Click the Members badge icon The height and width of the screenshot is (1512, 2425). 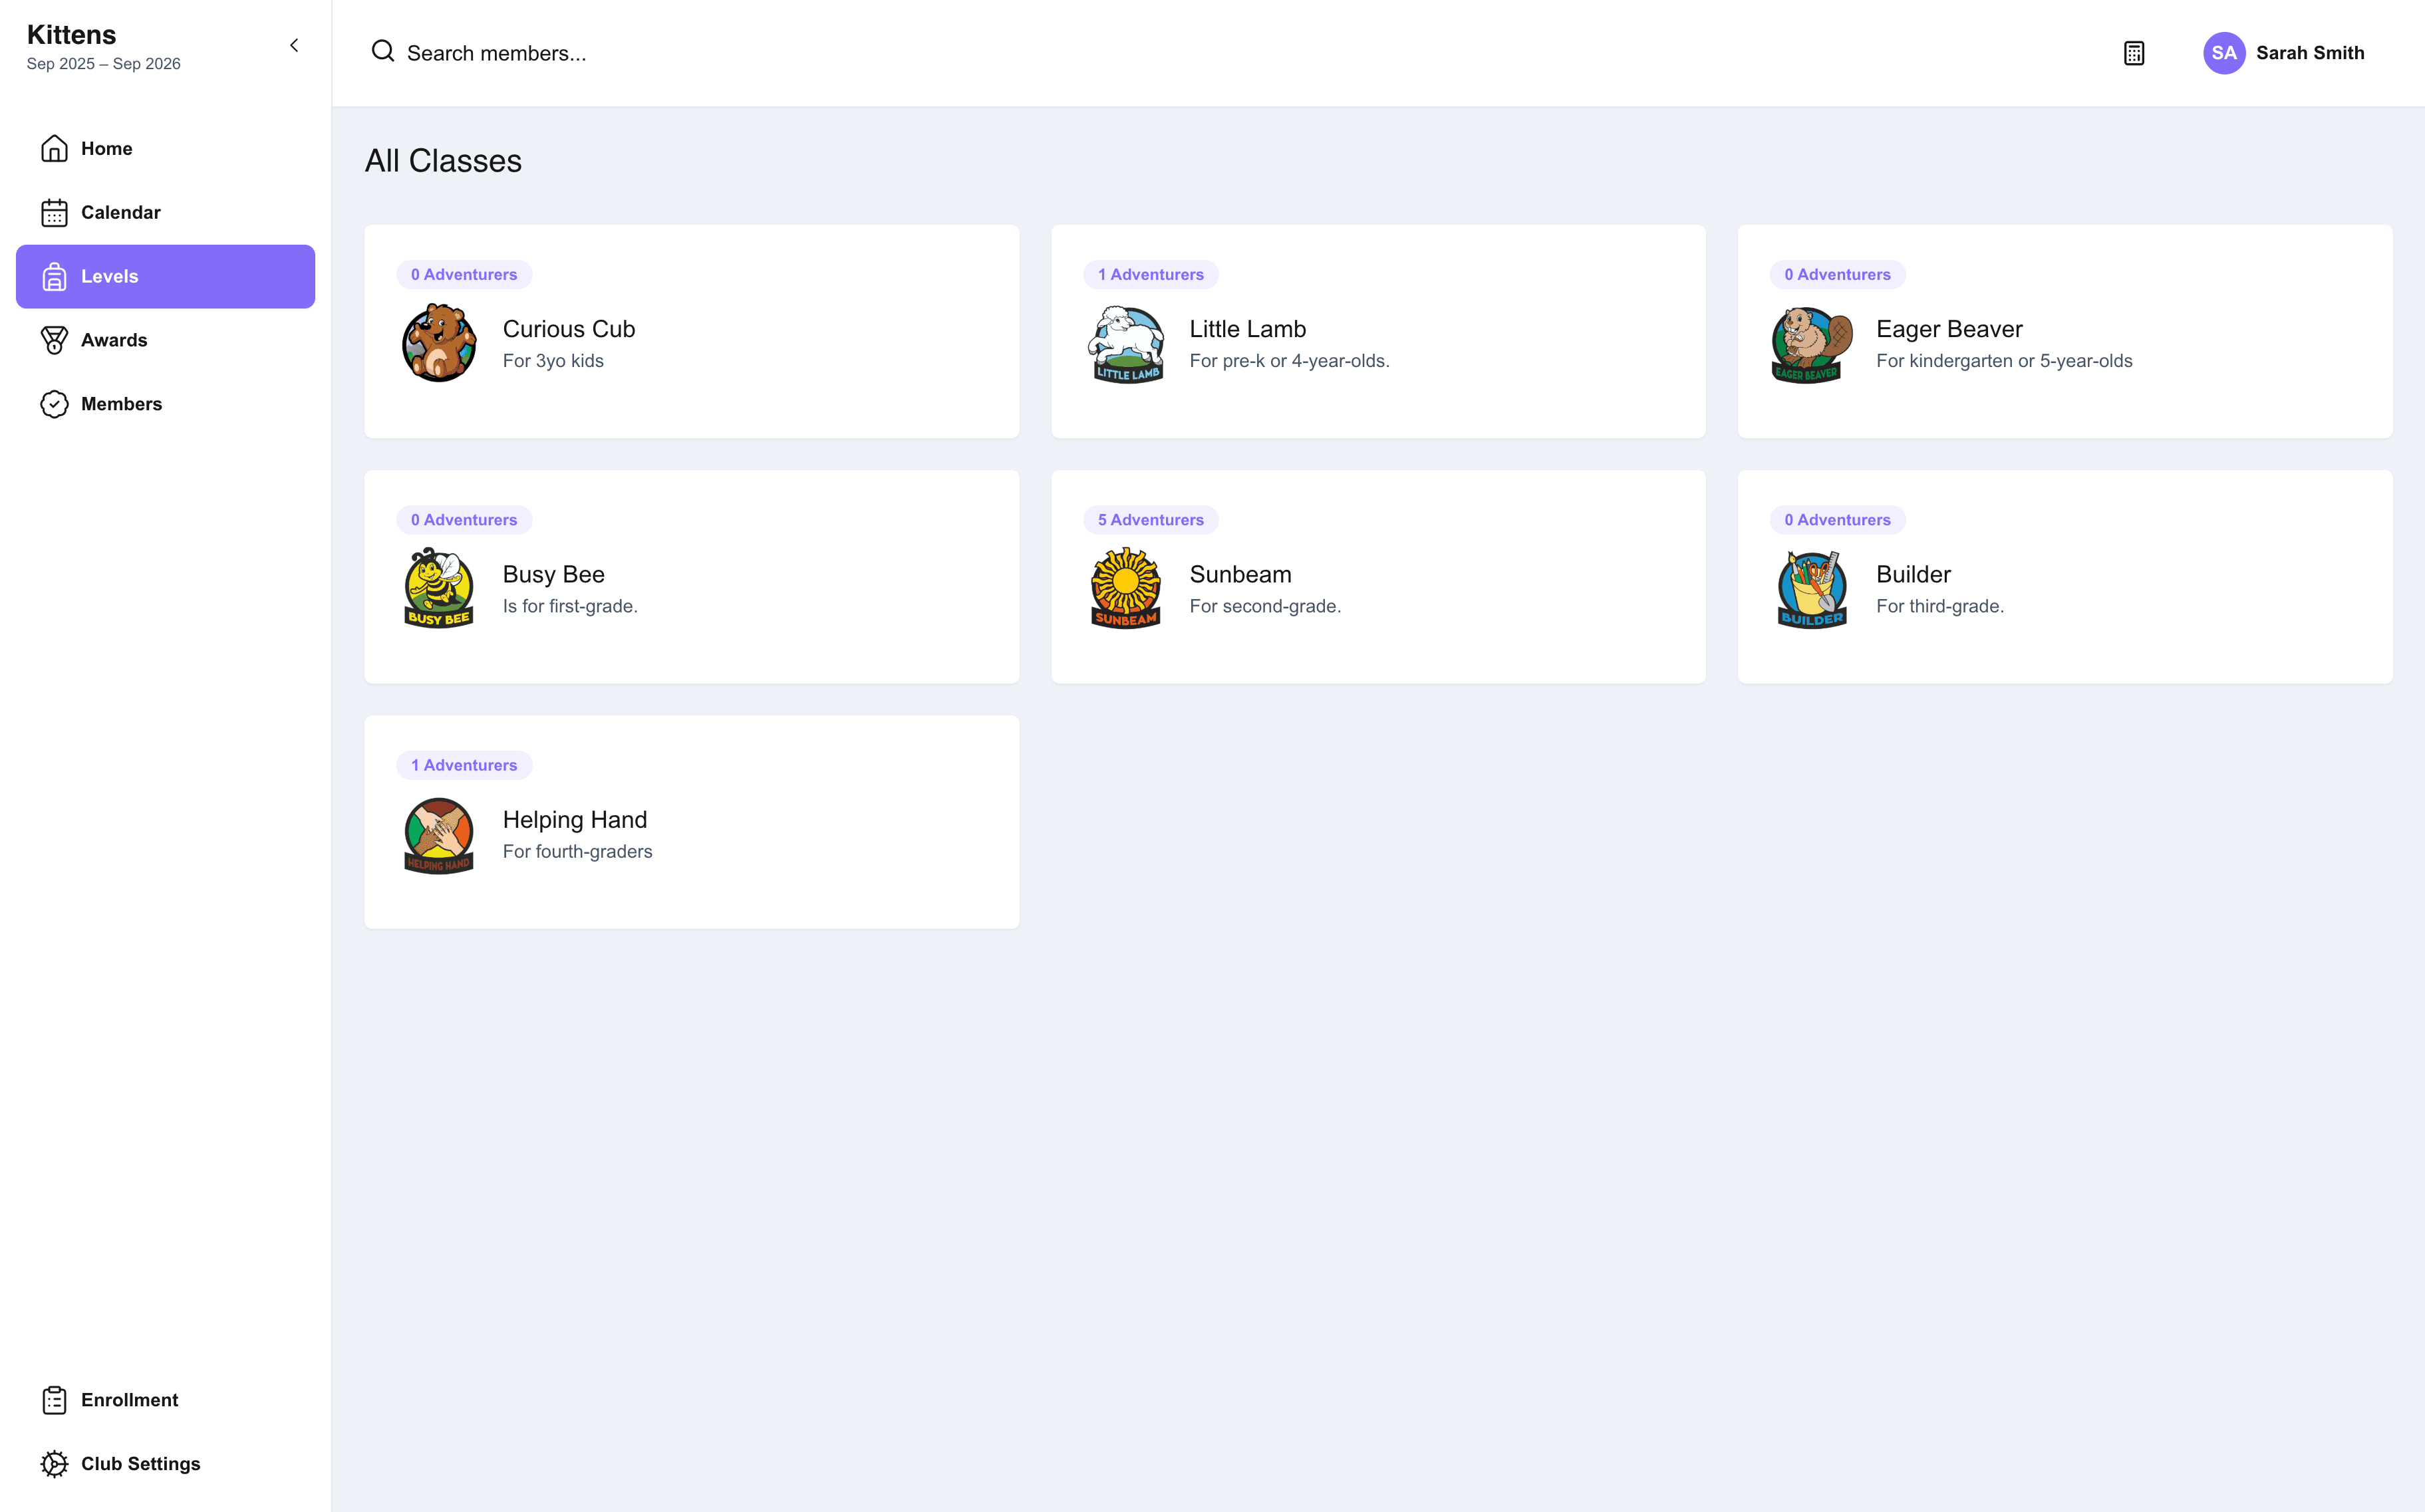[54, 404]
